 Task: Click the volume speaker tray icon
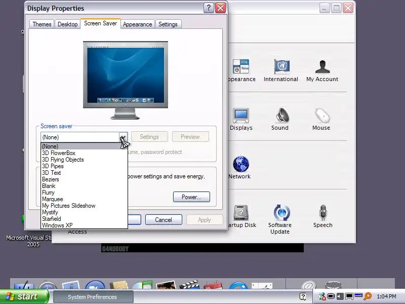click(340, 296)
